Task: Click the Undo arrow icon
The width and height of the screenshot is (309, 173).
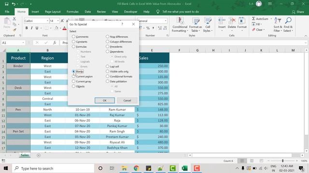Action: click(x=14, y=4)
